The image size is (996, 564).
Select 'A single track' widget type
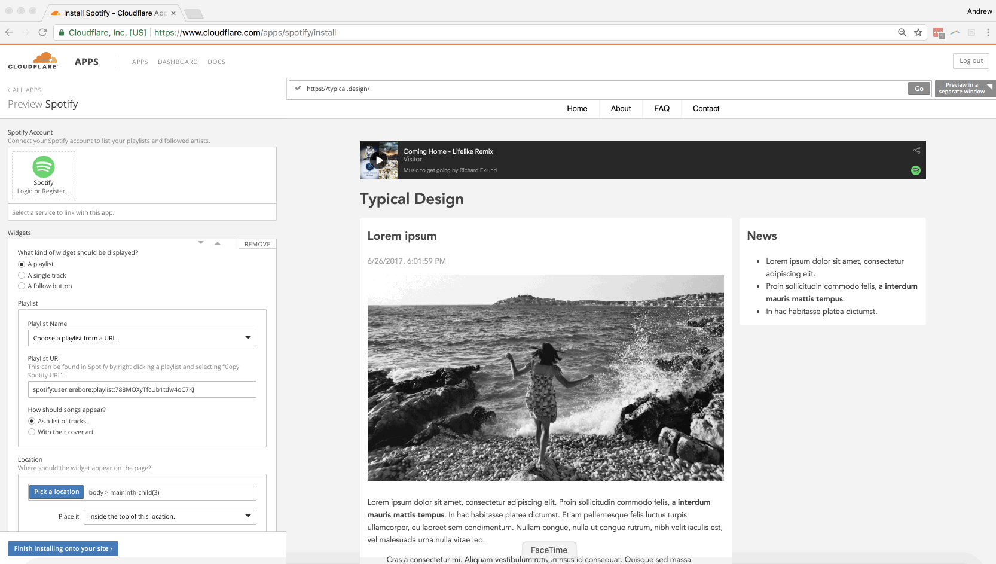pos(22,275)
